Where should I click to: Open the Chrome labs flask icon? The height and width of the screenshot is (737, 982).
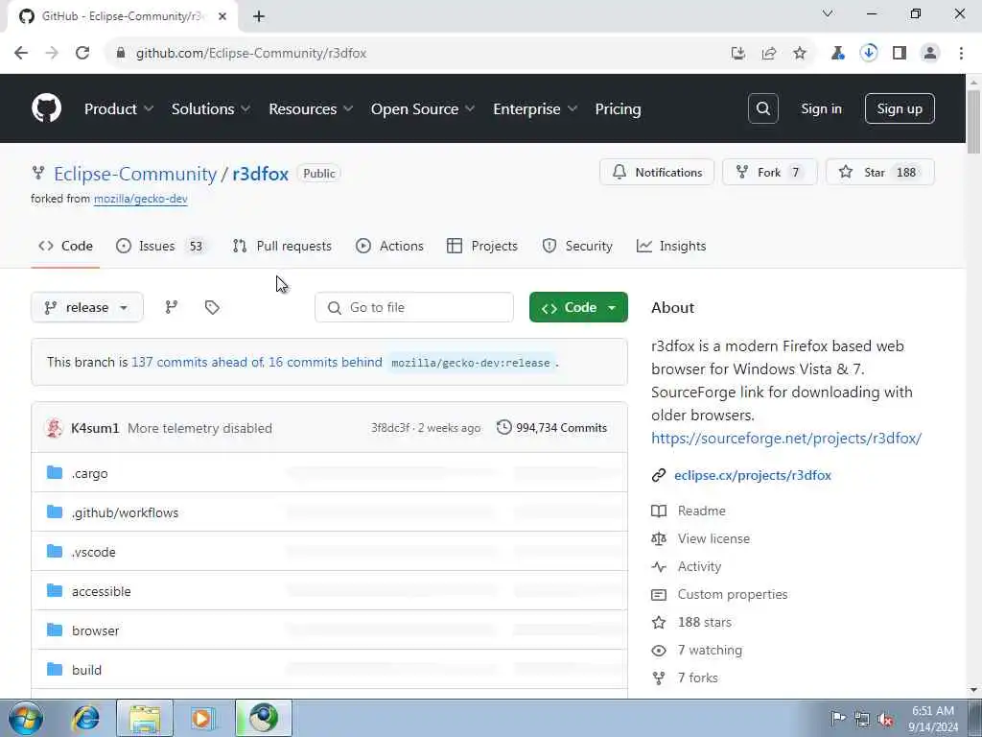click(837, 53)
